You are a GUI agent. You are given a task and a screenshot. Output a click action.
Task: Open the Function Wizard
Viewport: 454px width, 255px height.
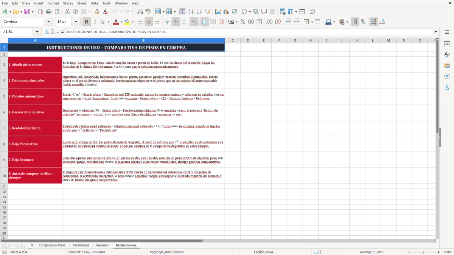(x=47, y=32)
